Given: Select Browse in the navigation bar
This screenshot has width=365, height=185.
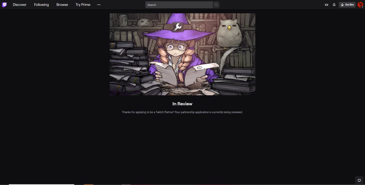Looking at the screenshot, I should tap(62, 4).
